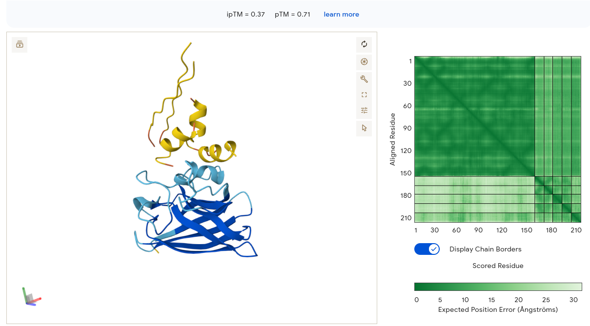Activate the selection mode cursor icon
The width and height of the screenshot is (590, 326).
click(364, 128)
